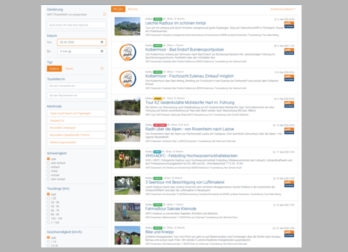
Task: Click ADFC logo thumbnail of Kolbermoor Bad Endorf
Action: point(127,52)
